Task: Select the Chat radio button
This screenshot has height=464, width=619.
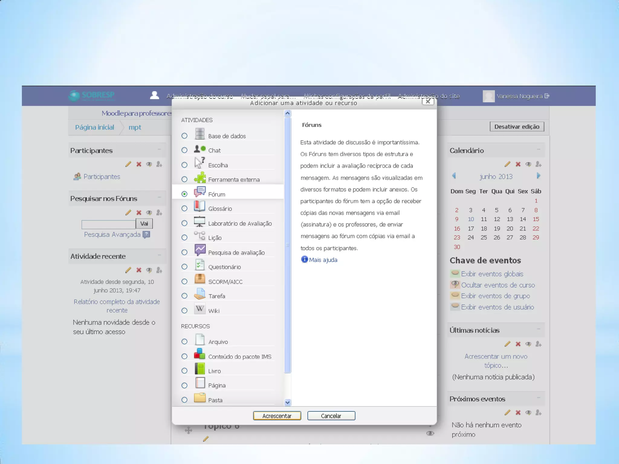Action: 184,150
